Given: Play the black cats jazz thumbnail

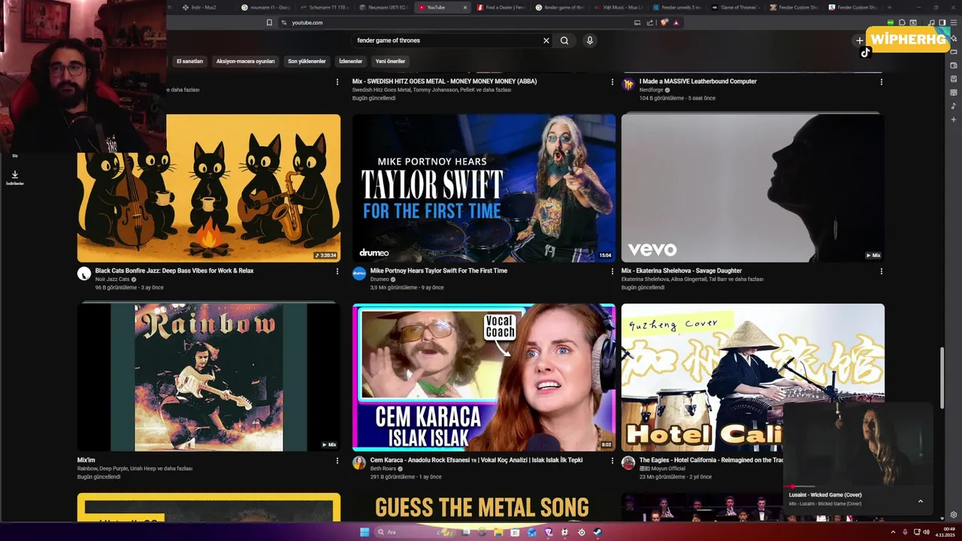Looking at the screenshot, I should [x=209, y=188].
